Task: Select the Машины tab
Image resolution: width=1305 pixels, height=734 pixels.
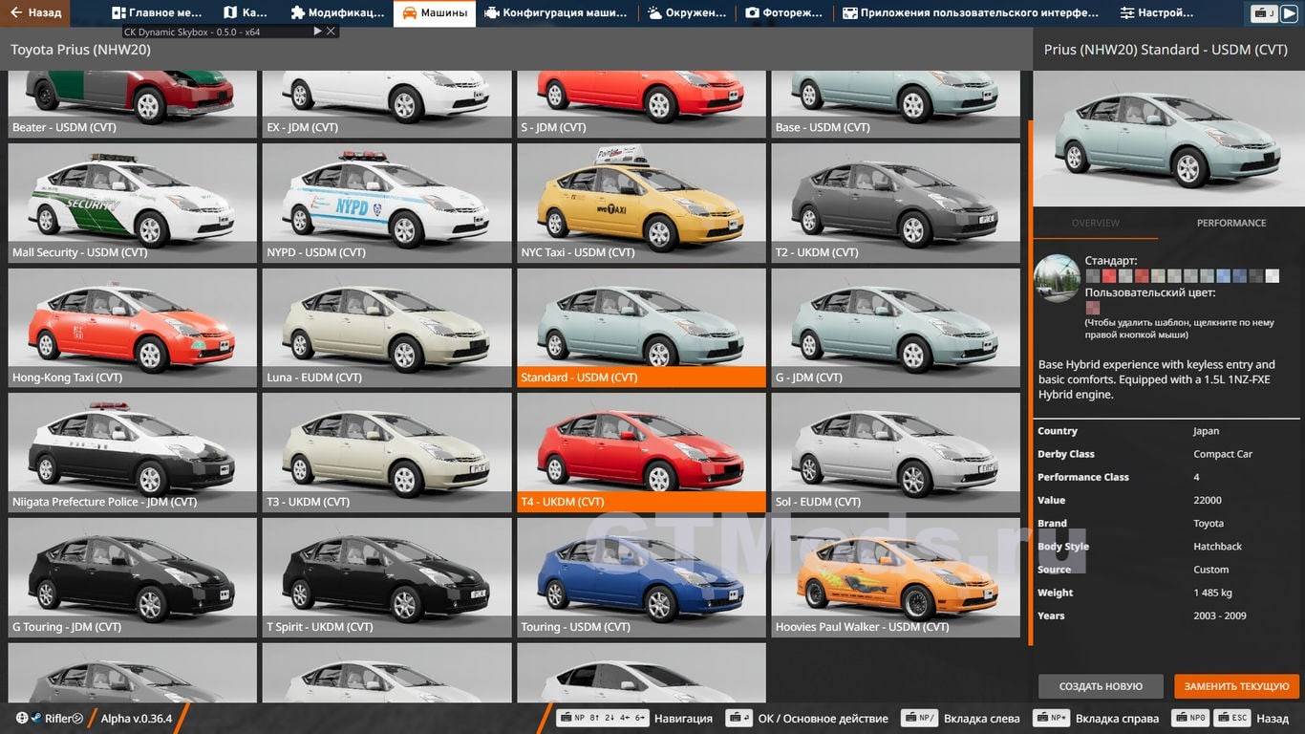Action: tap(435, 13)
